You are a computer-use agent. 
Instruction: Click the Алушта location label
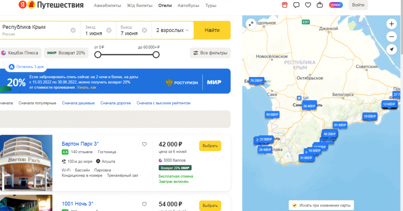tap(108, 162)
